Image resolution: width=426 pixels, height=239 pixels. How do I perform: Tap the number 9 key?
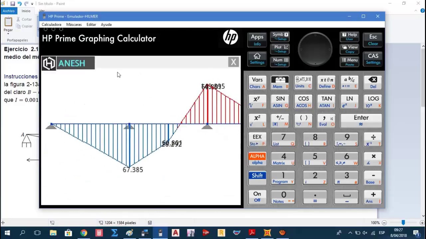click(x=346, y=140)
